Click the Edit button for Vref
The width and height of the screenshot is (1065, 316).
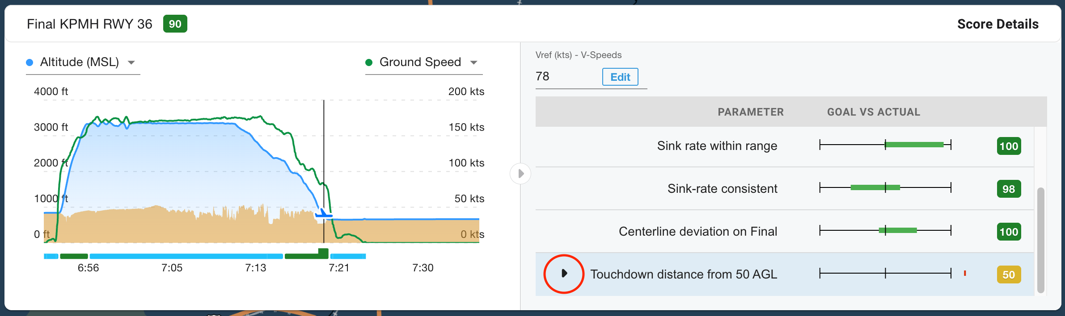pos(620,77)
